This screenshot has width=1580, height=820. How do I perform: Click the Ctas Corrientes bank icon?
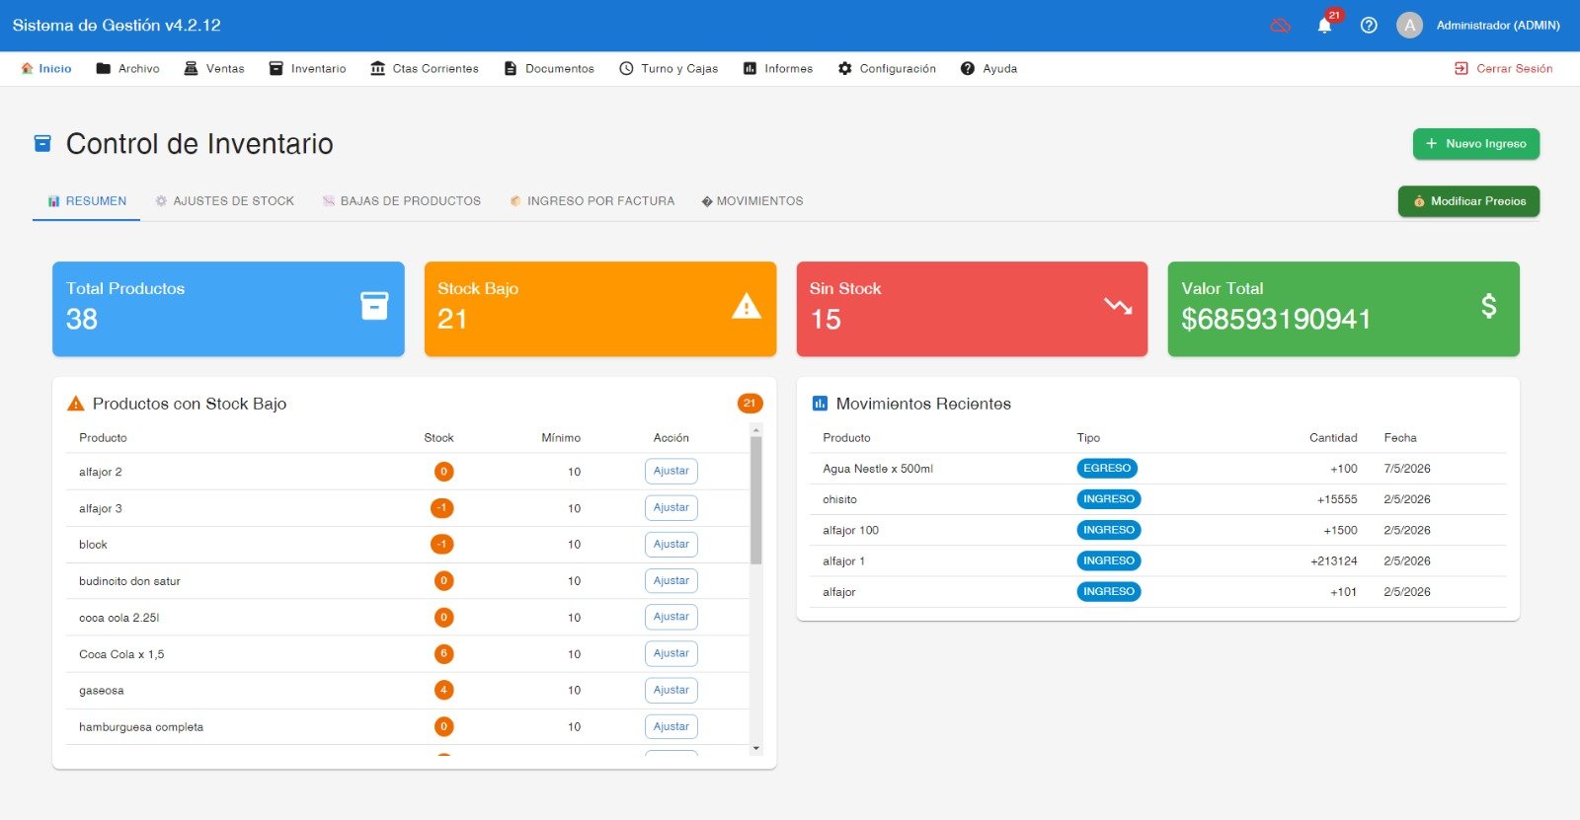pos(377,68)
